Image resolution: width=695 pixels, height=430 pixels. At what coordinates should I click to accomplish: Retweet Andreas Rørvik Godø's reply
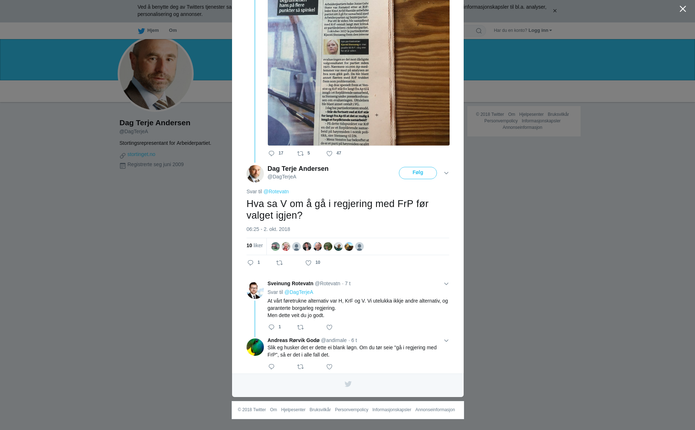[300, 367]
